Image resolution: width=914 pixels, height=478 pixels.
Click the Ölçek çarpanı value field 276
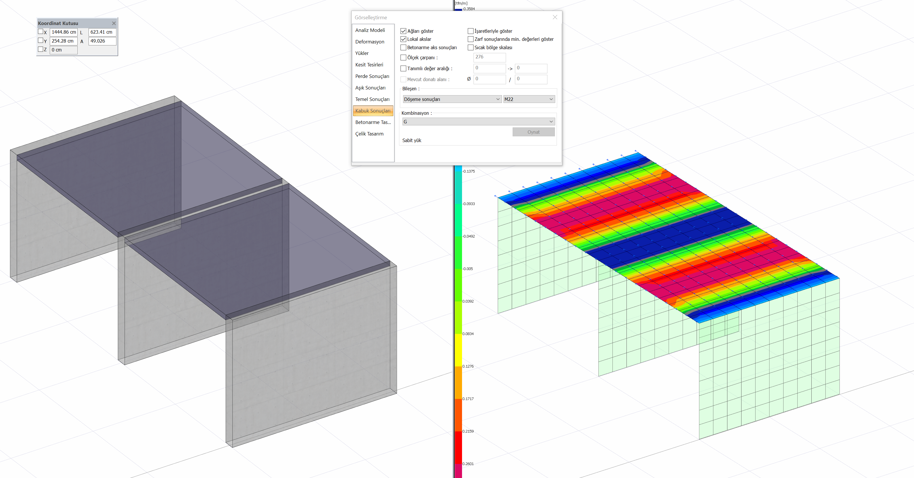click(490, 57)
